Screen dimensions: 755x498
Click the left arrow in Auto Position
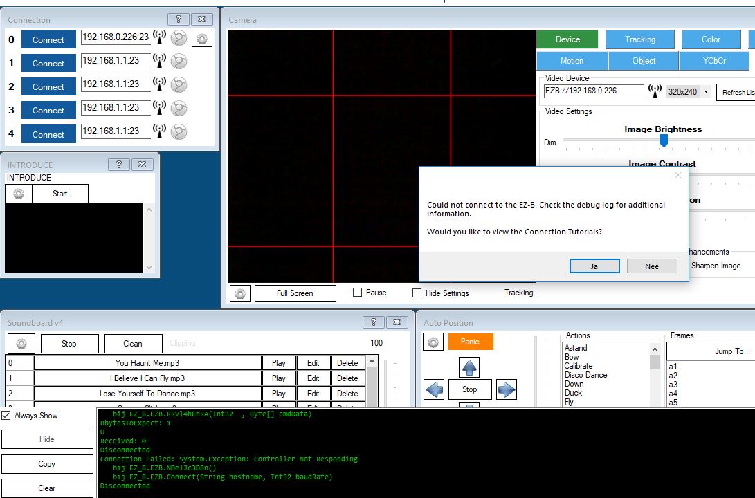pyautogui.click(x=435, y=389)
